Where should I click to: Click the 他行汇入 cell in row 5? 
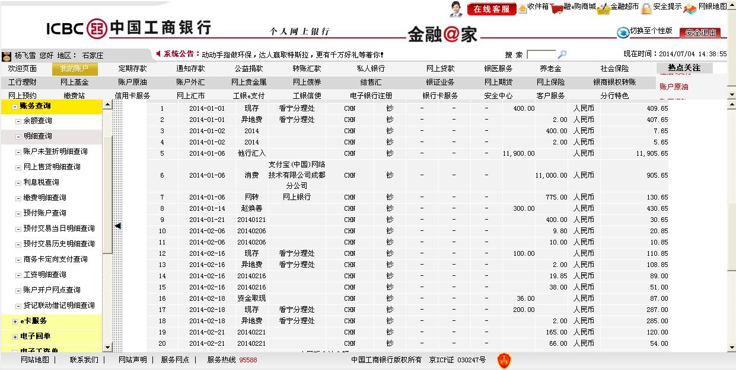click(x=251, y=153)
